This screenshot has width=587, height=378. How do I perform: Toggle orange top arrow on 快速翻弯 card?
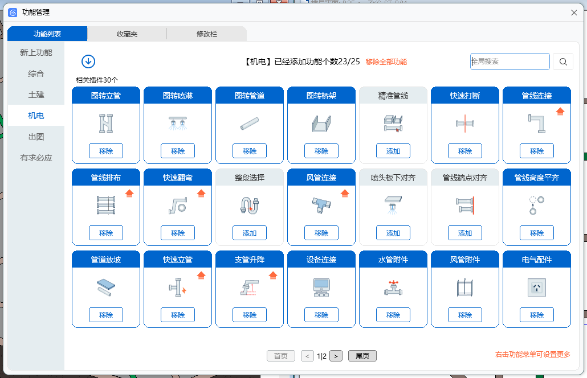coord(201,193)
